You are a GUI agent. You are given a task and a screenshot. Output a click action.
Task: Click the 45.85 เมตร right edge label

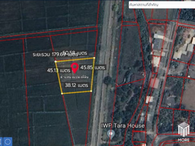coord(93,67)
